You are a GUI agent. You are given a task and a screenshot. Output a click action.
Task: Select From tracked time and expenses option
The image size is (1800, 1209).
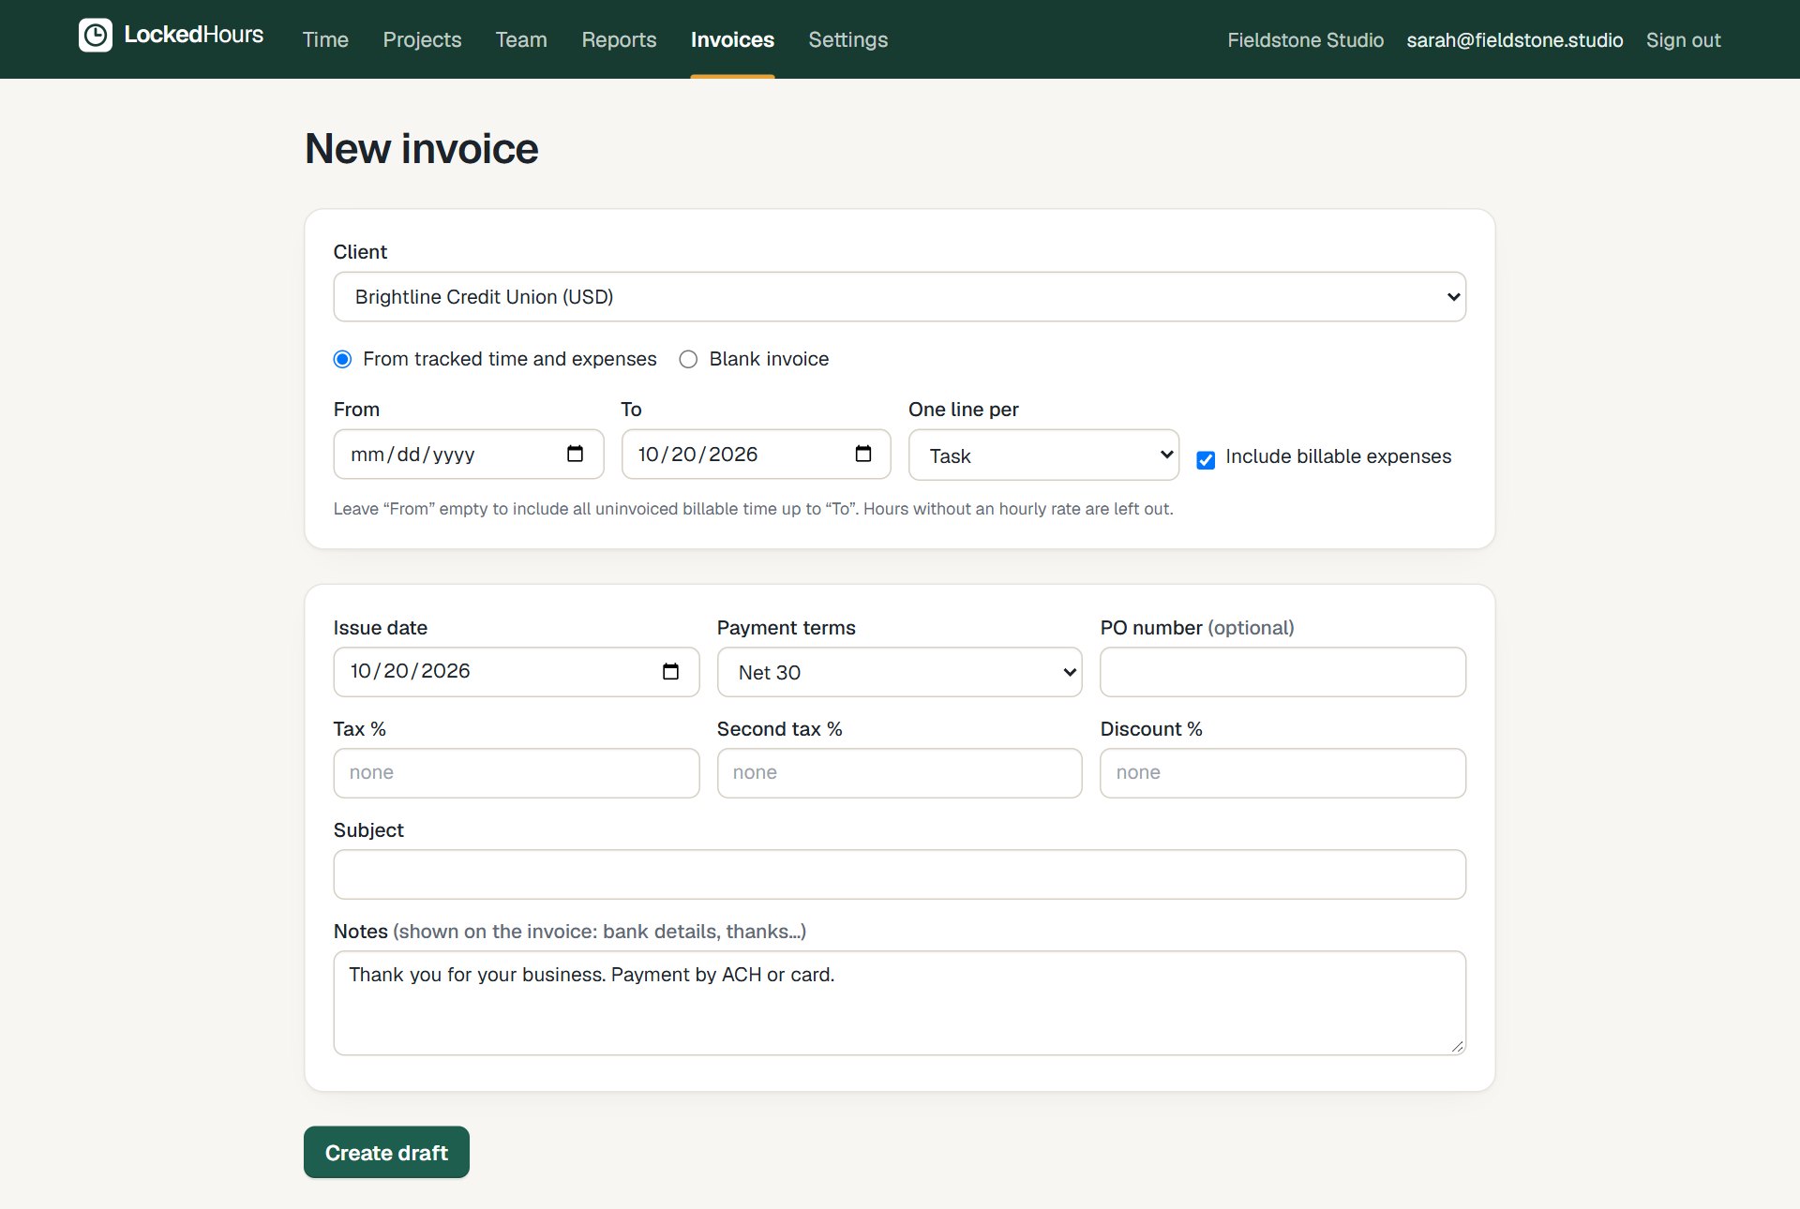[343, 359]
